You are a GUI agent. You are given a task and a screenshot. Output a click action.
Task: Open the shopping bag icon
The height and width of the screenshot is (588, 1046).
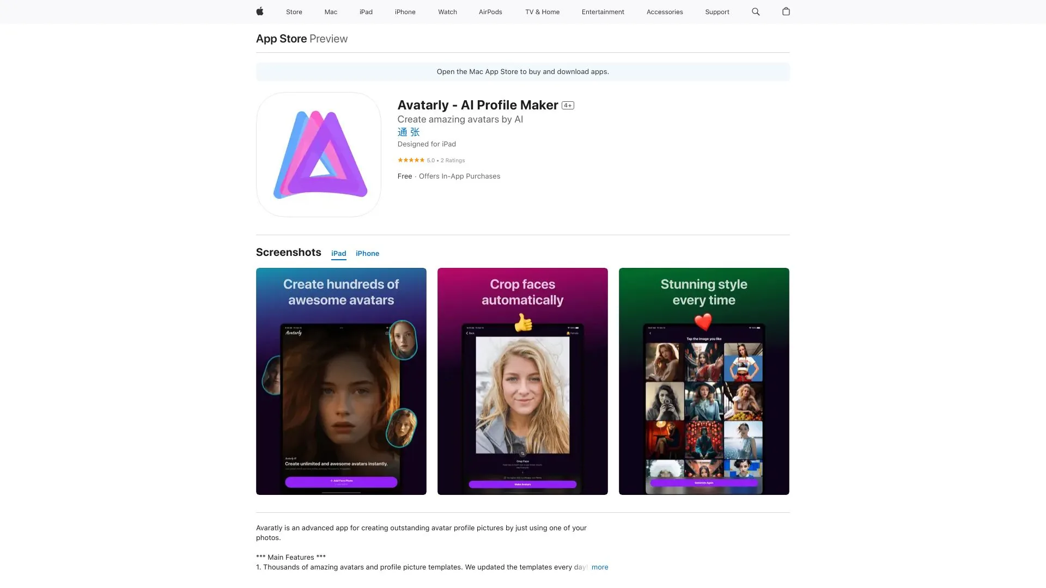(786, 11)
